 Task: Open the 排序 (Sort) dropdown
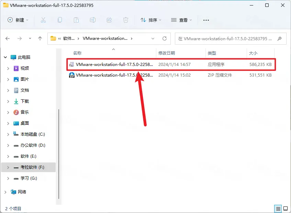click(150, 20)
